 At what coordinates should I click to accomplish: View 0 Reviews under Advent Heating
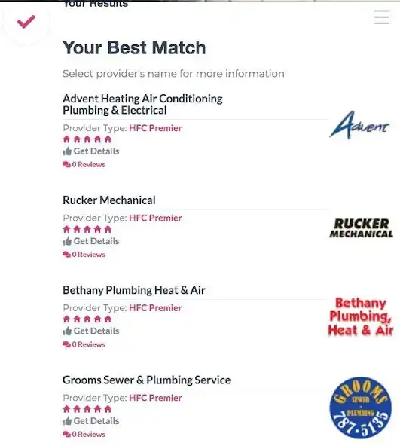point(84,164)
